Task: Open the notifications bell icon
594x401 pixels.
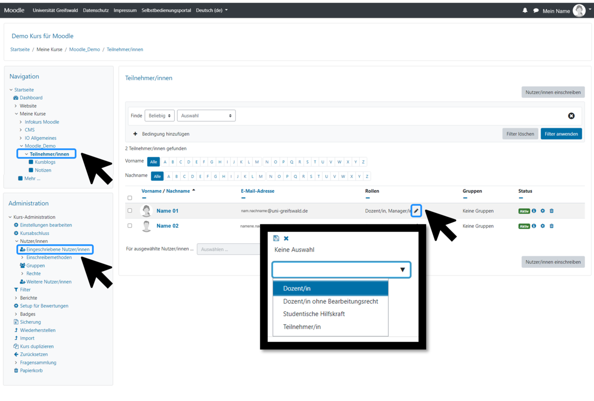Action: (525, 10)
